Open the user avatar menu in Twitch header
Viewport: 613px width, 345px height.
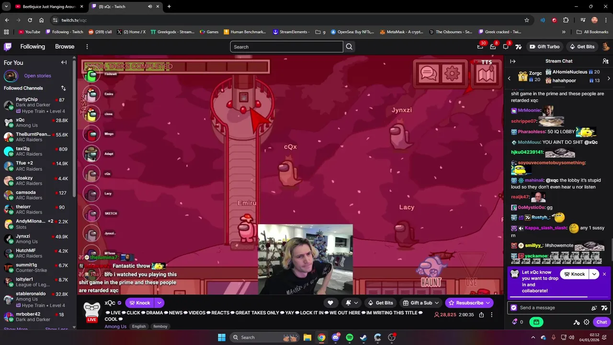[x=605, y=46]
